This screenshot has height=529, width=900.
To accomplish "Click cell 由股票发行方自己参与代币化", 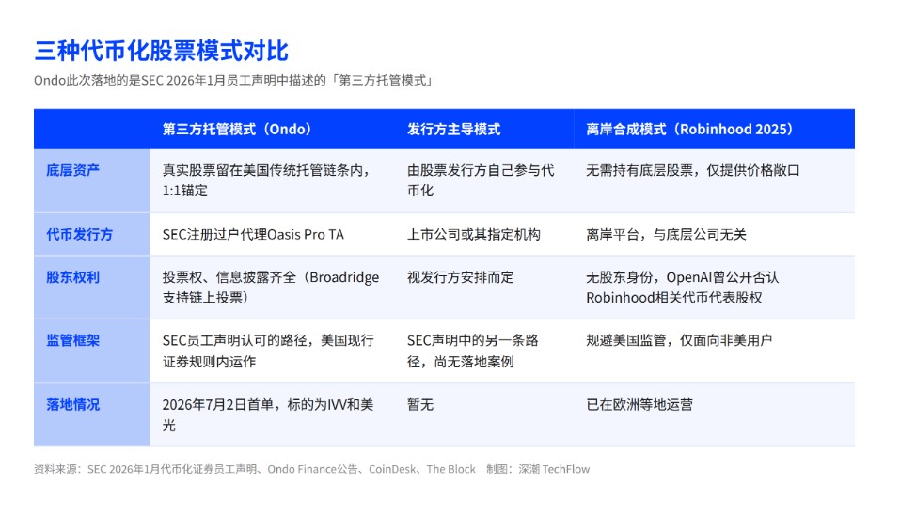I will click(481, 180).
